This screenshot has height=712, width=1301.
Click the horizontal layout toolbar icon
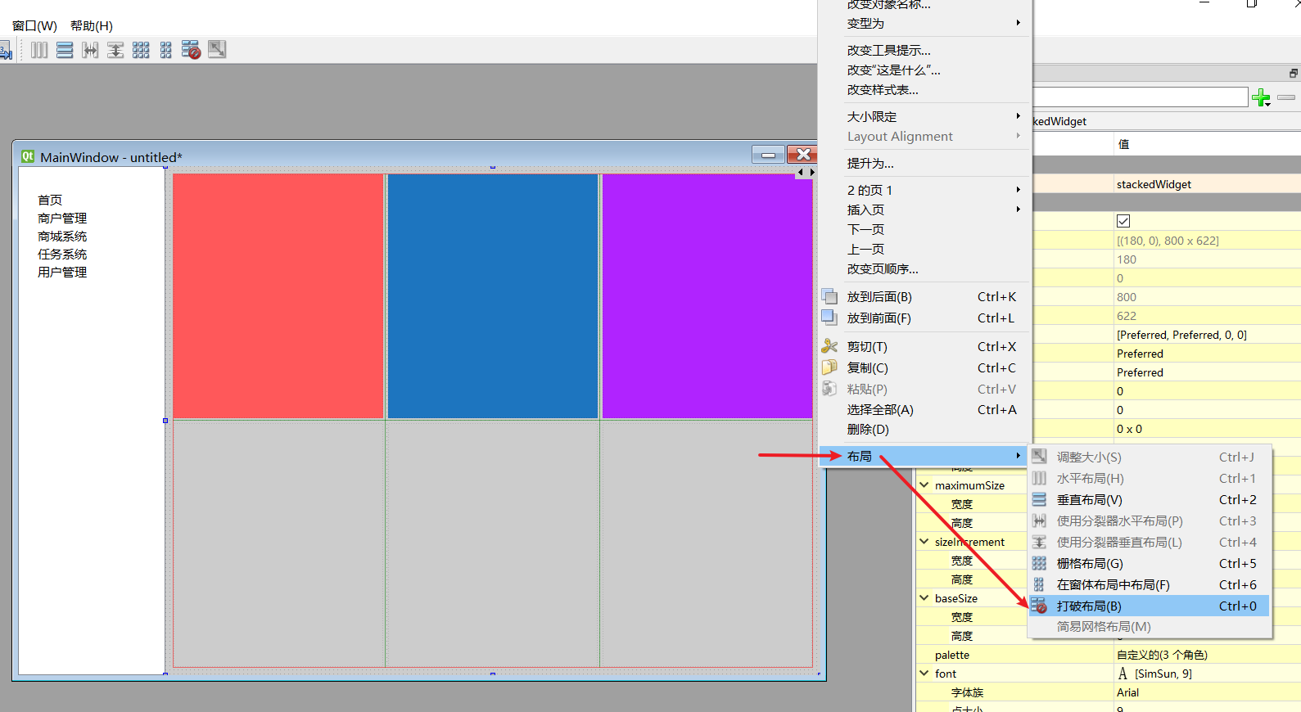tap(39, 50)
